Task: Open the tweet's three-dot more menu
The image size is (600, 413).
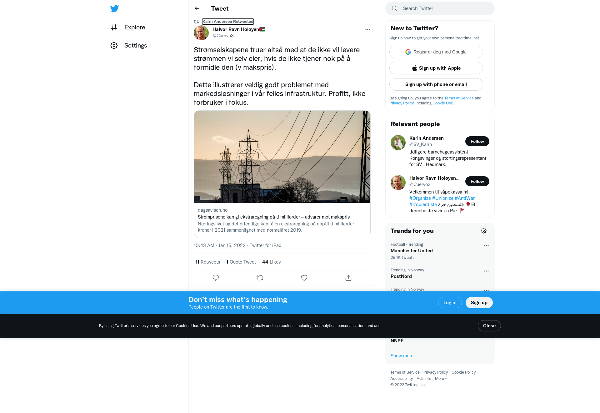Action: [x=367, y=29]
